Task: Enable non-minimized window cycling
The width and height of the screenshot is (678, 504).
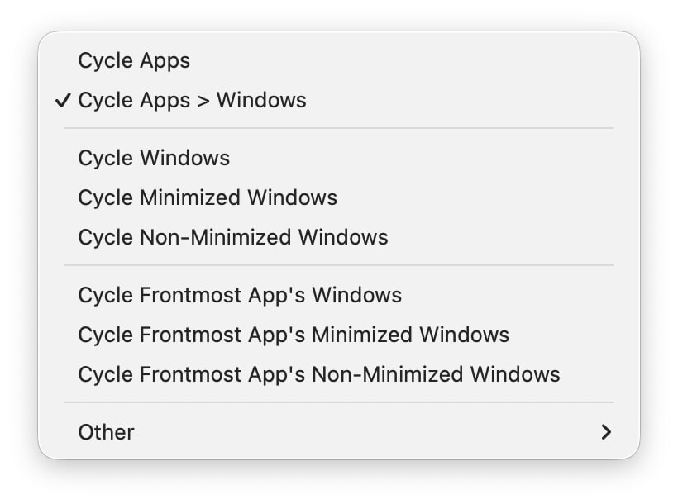Action: click(x=232, y=237)
